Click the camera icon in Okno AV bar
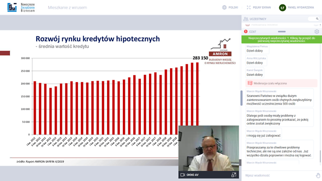 click(x=183, y=175)
